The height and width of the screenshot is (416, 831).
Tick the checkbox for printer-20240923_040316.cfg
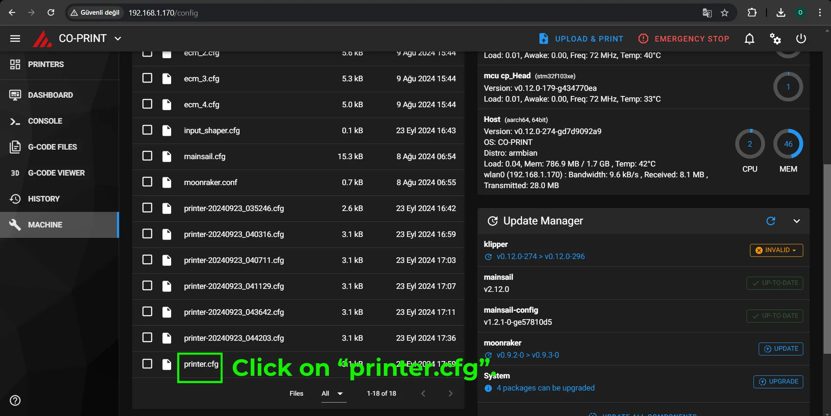(x=147, y=234)
